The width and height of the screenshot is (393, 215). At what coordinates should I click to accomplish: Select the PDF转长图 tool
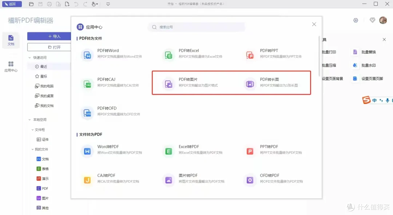271,82
